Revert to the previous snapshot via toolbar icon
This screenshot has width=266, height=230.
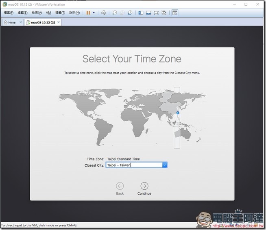tap(122, 13)
